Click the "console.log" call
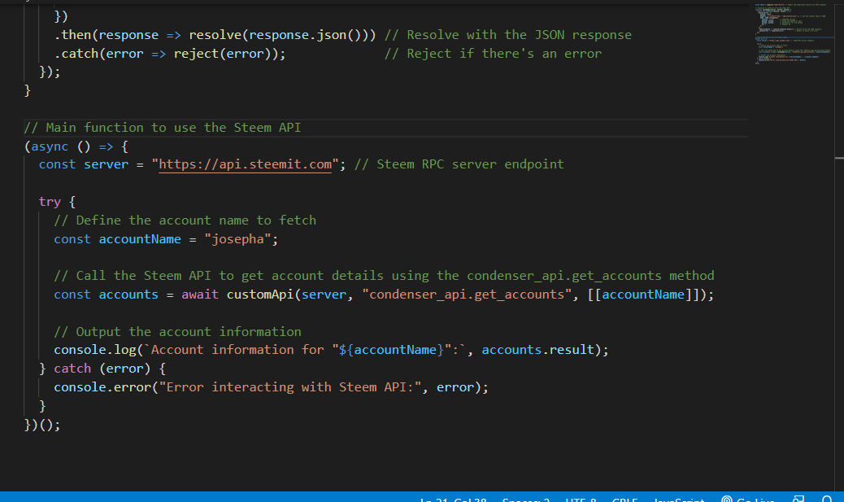This screenshot has height=502, width=844. 95,350
